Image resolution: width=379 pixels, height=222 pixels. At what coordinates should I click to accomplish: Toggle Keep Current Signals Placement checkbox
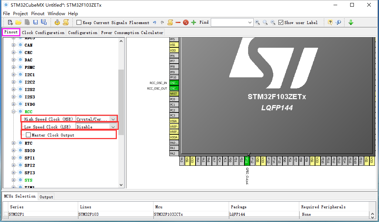pyautogui.click(x=79, y=23)
